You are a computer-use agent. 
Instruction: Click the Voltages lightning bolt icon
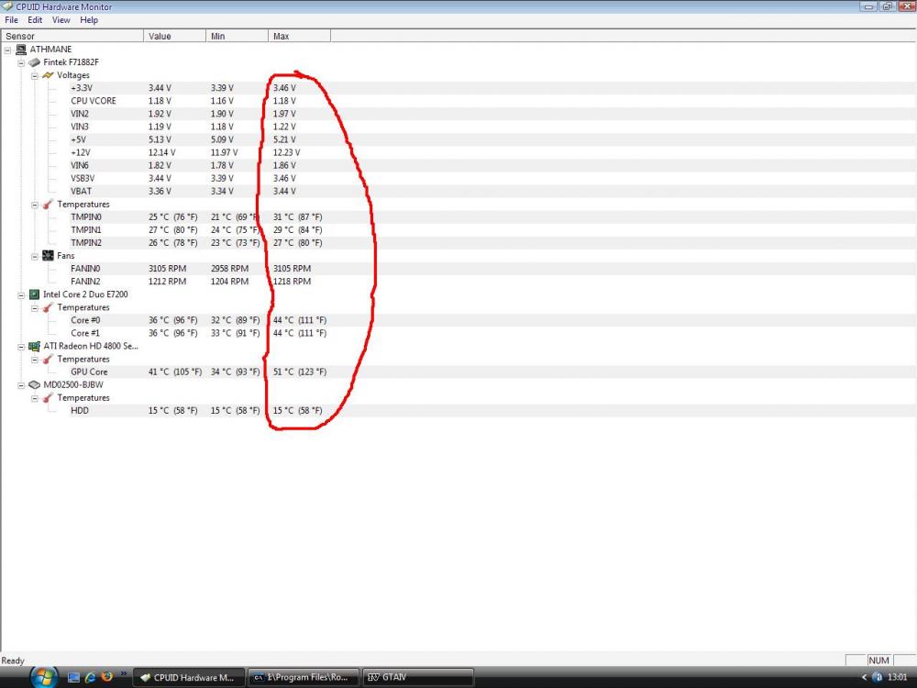pyautogui.click(x=48, y=75)
